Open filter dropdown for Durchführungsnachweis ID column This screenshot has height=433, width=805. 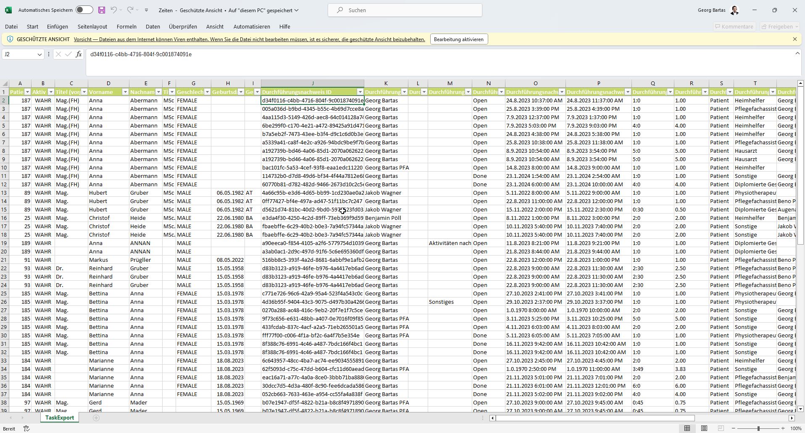pos(360,92)
